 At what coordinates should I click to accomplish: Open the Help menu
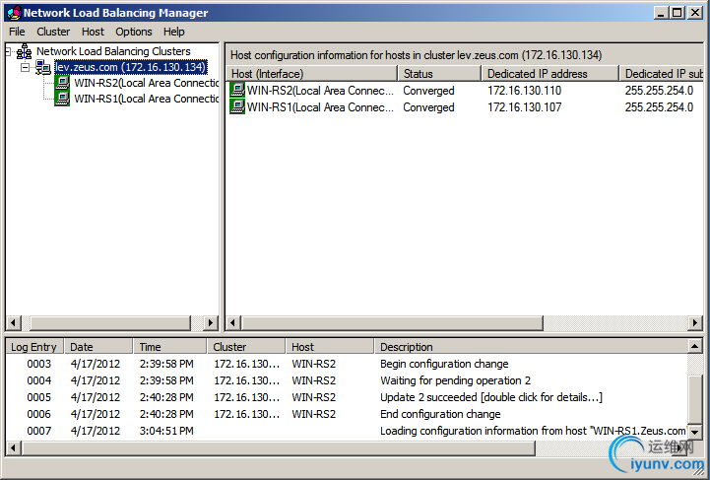click(x=174, y=32)
